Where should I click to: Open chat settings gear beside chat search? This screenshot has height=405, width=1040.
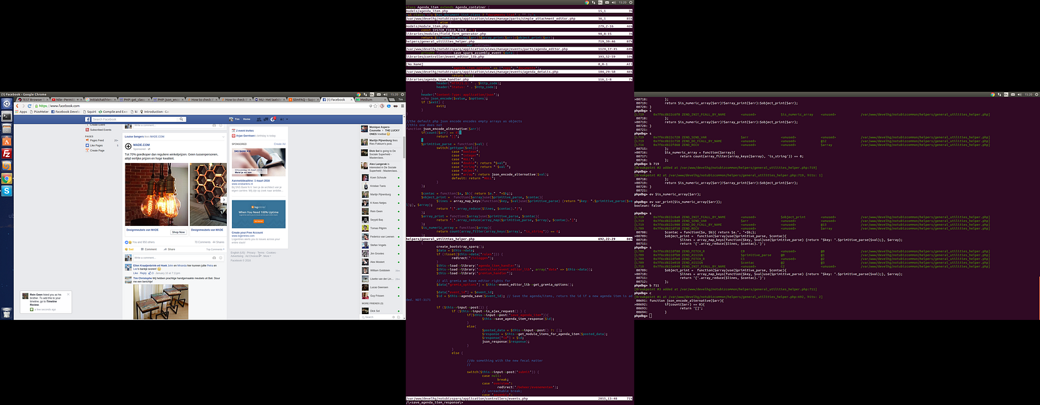tap(393, 317)
